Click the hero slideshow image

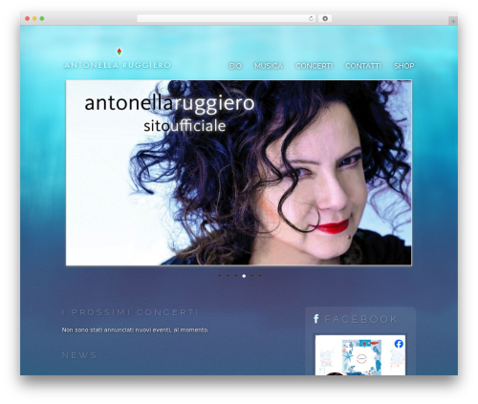coord(239,173)
